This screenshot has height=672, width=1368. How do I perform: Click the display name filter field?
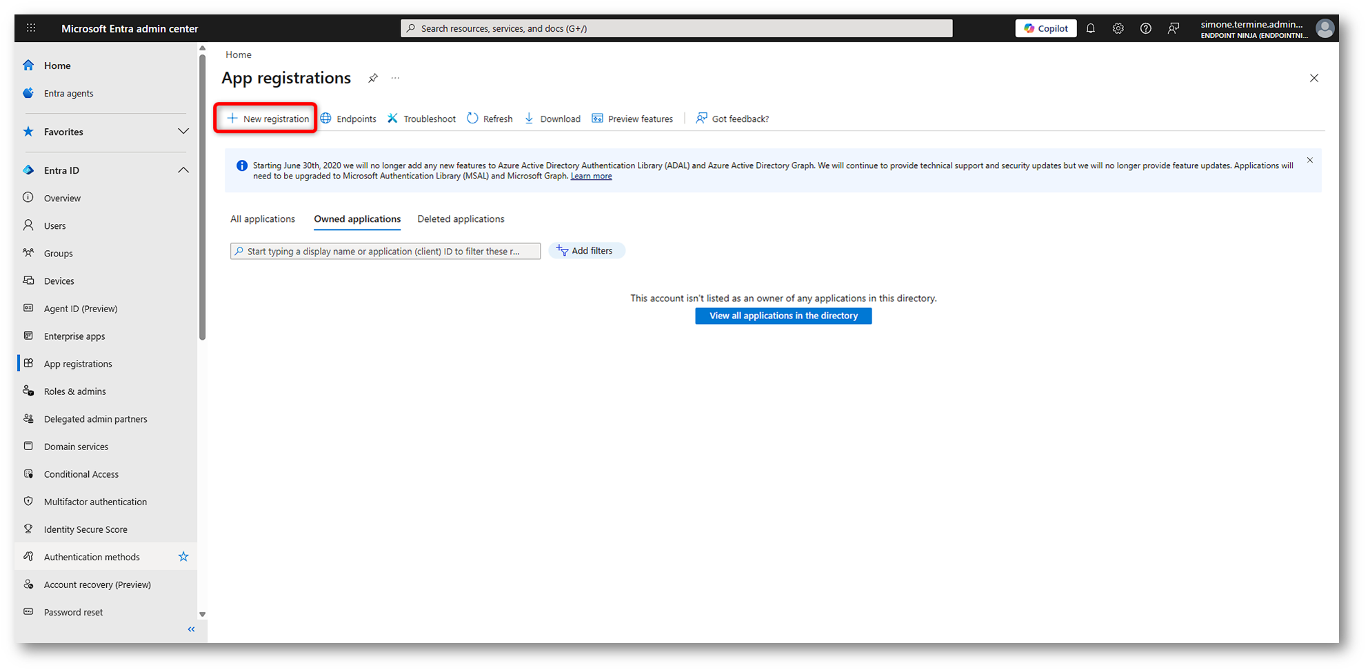tap(385, 251)
